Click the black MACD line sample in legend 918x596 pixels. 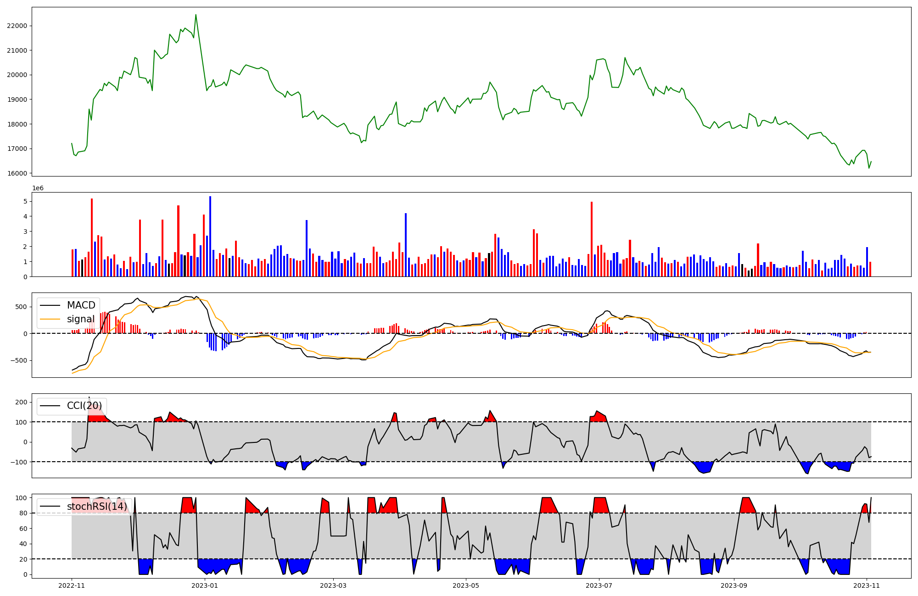coord(50,305)
